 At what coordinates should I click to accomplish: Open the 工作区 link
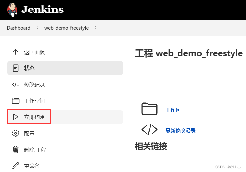pyautogui.click(x=173, y=110)
